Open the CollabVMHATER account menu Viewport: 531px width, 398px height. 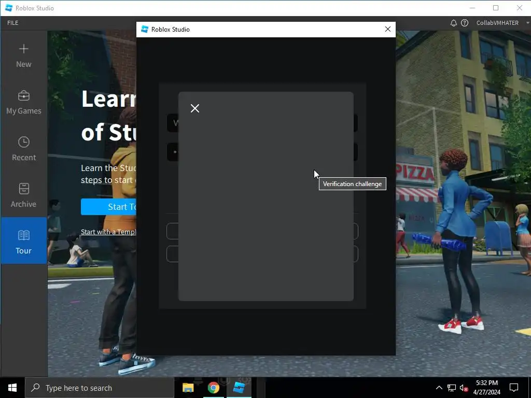(x=502, y=23)
